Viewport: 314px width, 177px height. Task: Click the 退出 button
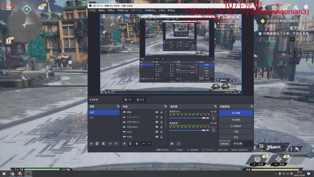click(x=236, y=137)
